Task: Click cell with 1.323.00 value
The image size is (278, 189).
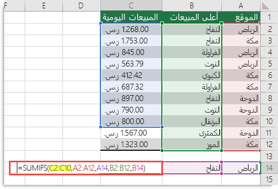Action: coord(131,144)
